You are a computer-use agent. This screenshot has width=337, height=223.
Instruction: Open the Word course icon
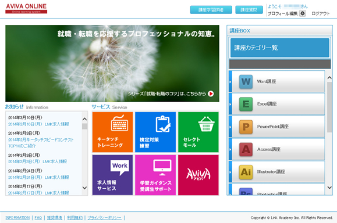(x=246, y=82)
